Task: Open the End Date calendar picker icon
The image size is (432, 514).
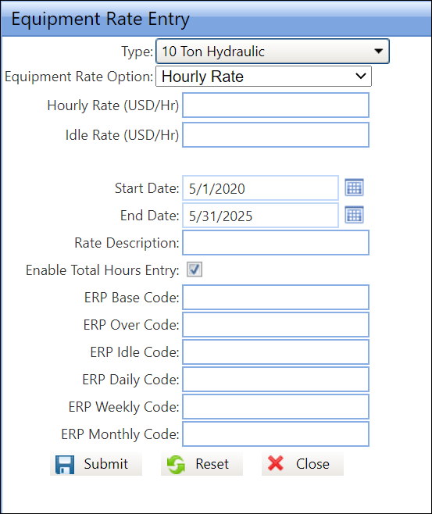Action: coord(354,215)
